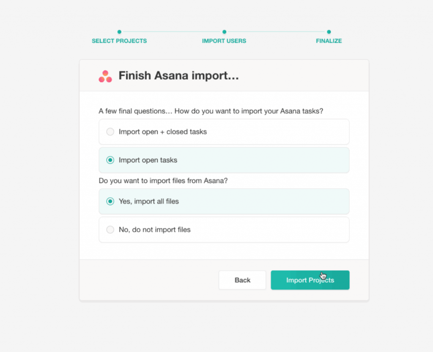
Task: Select the Import open + closed tasks radio
Action: (110, 132)
